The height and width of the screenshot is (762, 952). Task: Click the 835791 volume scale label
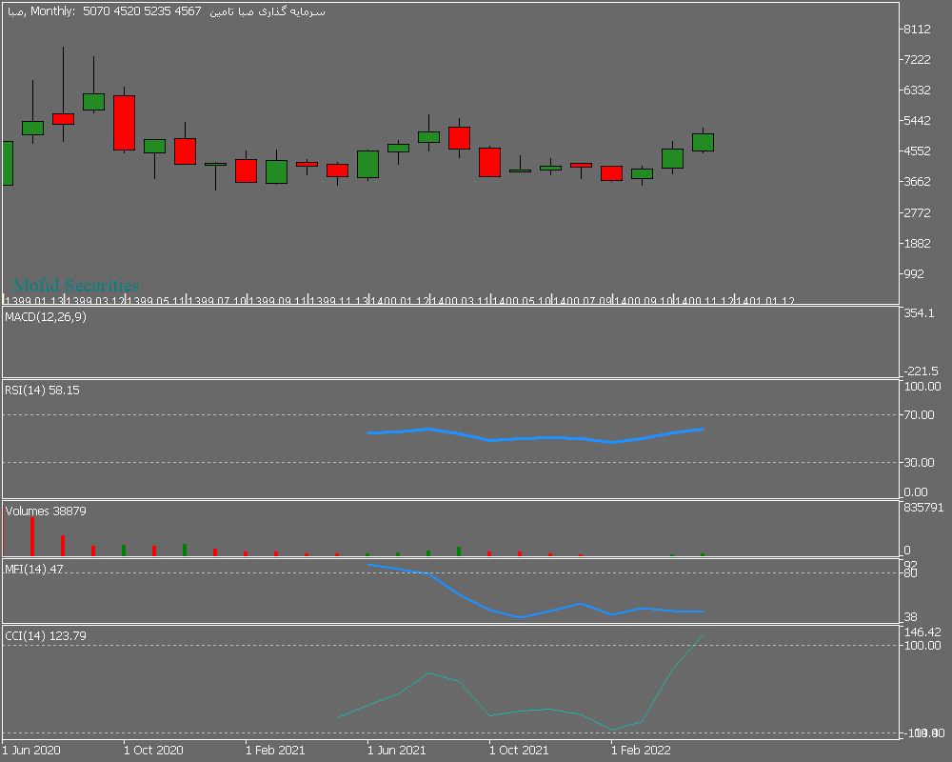point(924,507)
